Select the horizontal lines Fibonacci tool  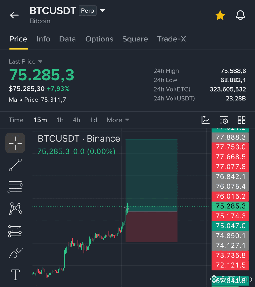pos(15,187)
